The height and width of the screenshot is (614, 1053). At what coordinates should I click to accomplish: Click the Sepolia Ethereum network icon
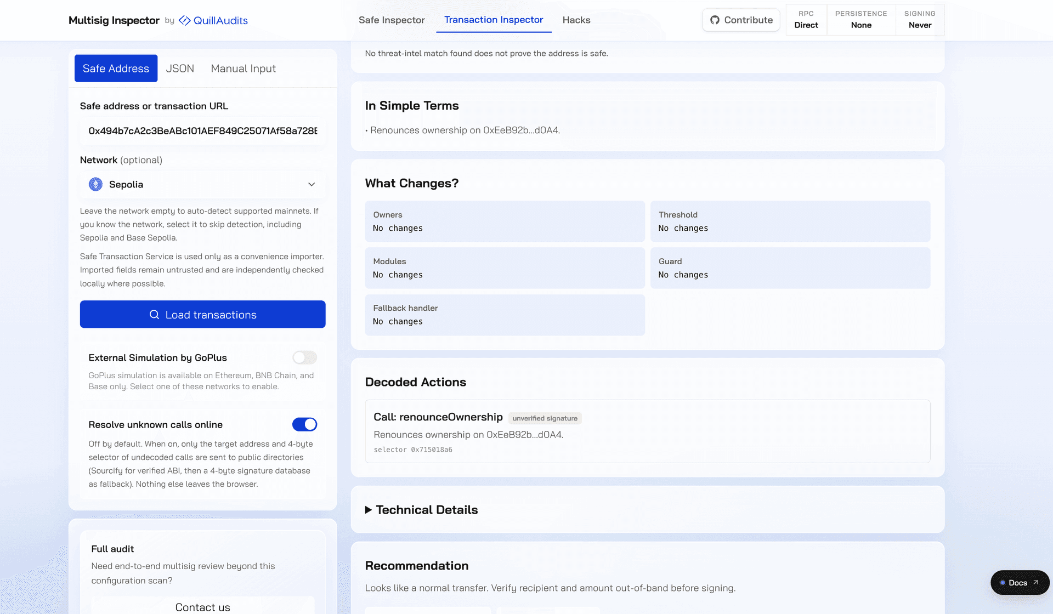click(x=95, y=184)
